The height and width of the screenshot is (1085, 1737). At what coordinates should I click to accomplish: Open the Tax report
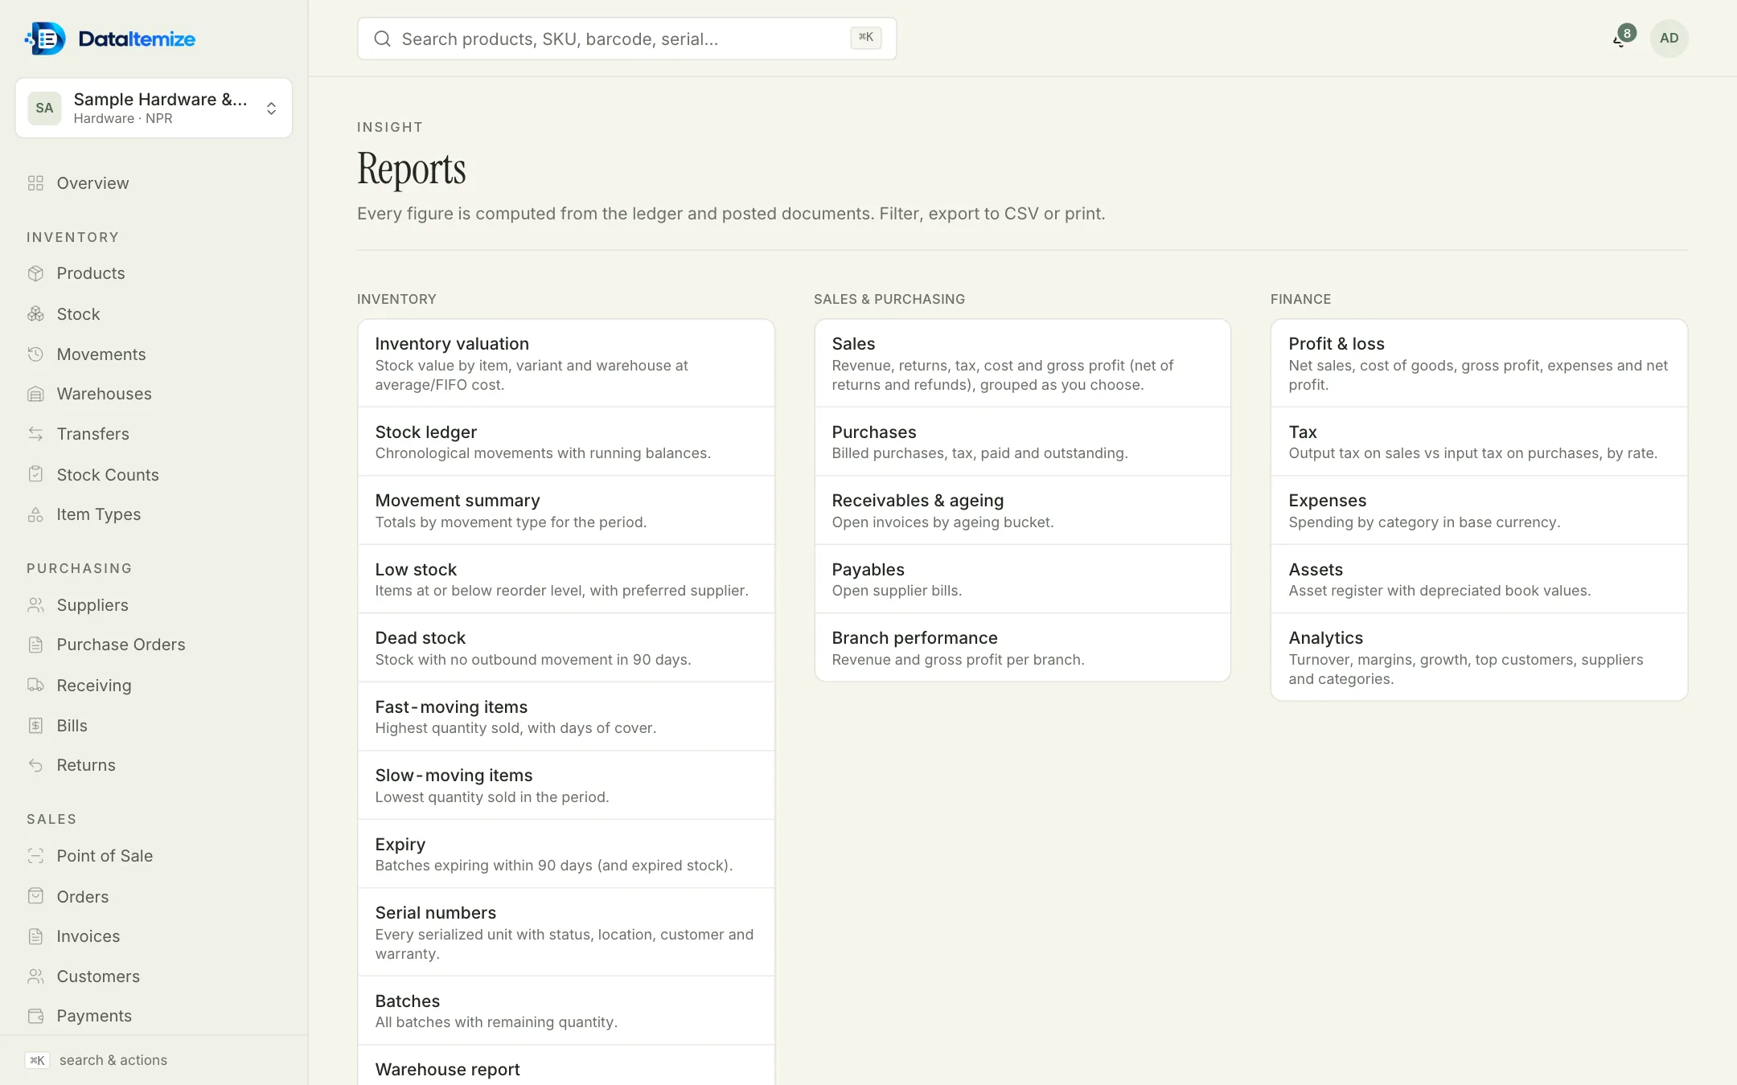coord(1479,442)
